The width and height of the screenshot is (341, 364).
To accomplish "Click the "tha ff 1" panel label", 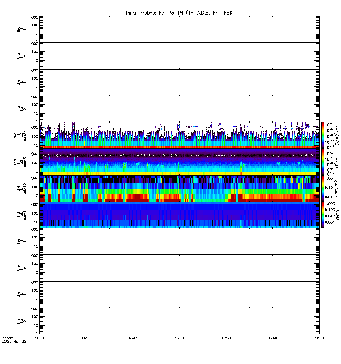I will 21,29.
